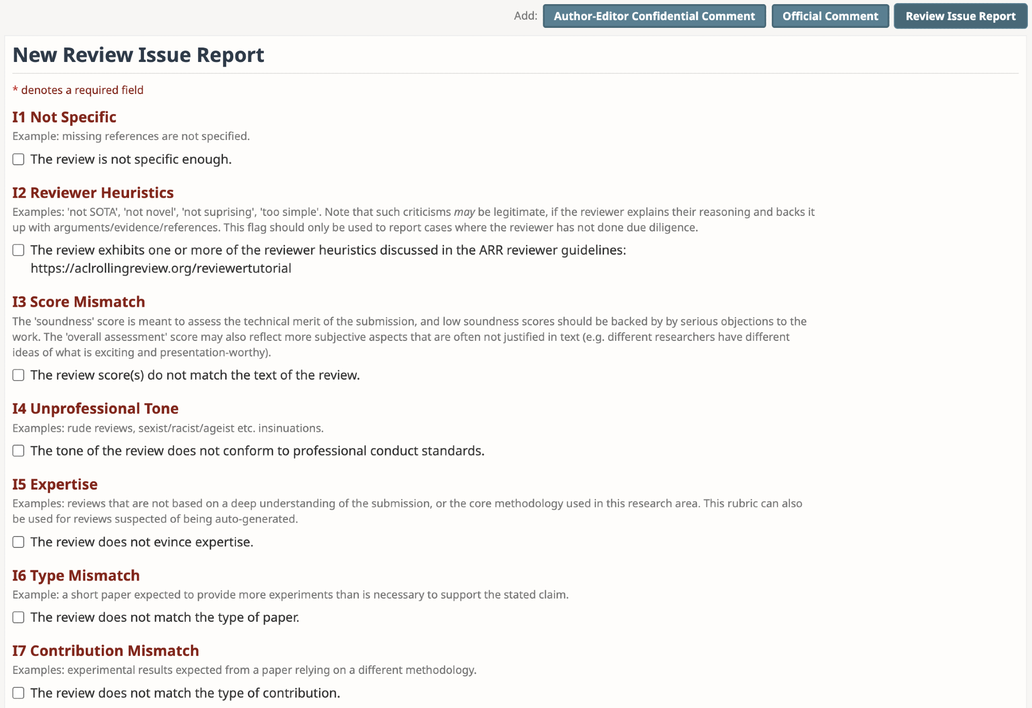The image size is (1032, 708).
Task: Add an Official Comment
Action: pyautogui.click(x=830, y=16)
